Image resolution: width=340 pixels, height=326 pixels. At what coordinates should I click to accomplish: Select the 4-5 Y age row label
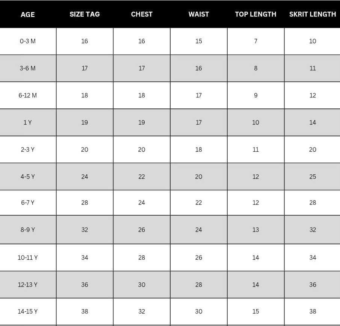click(27, 177)
